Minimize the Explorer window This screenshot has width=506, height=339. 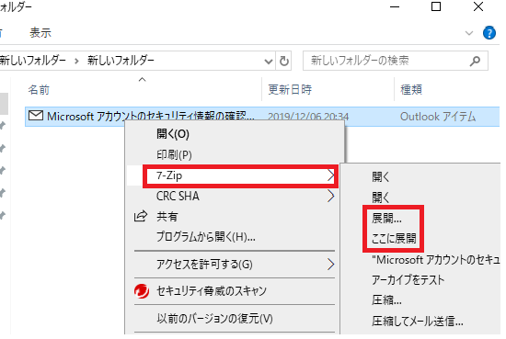point(395,6)
